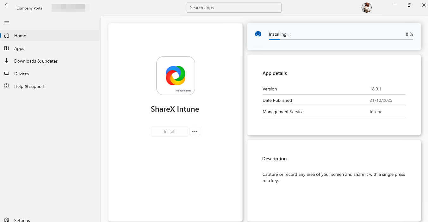Select the Devices label in navigation

tap(22, 74)
